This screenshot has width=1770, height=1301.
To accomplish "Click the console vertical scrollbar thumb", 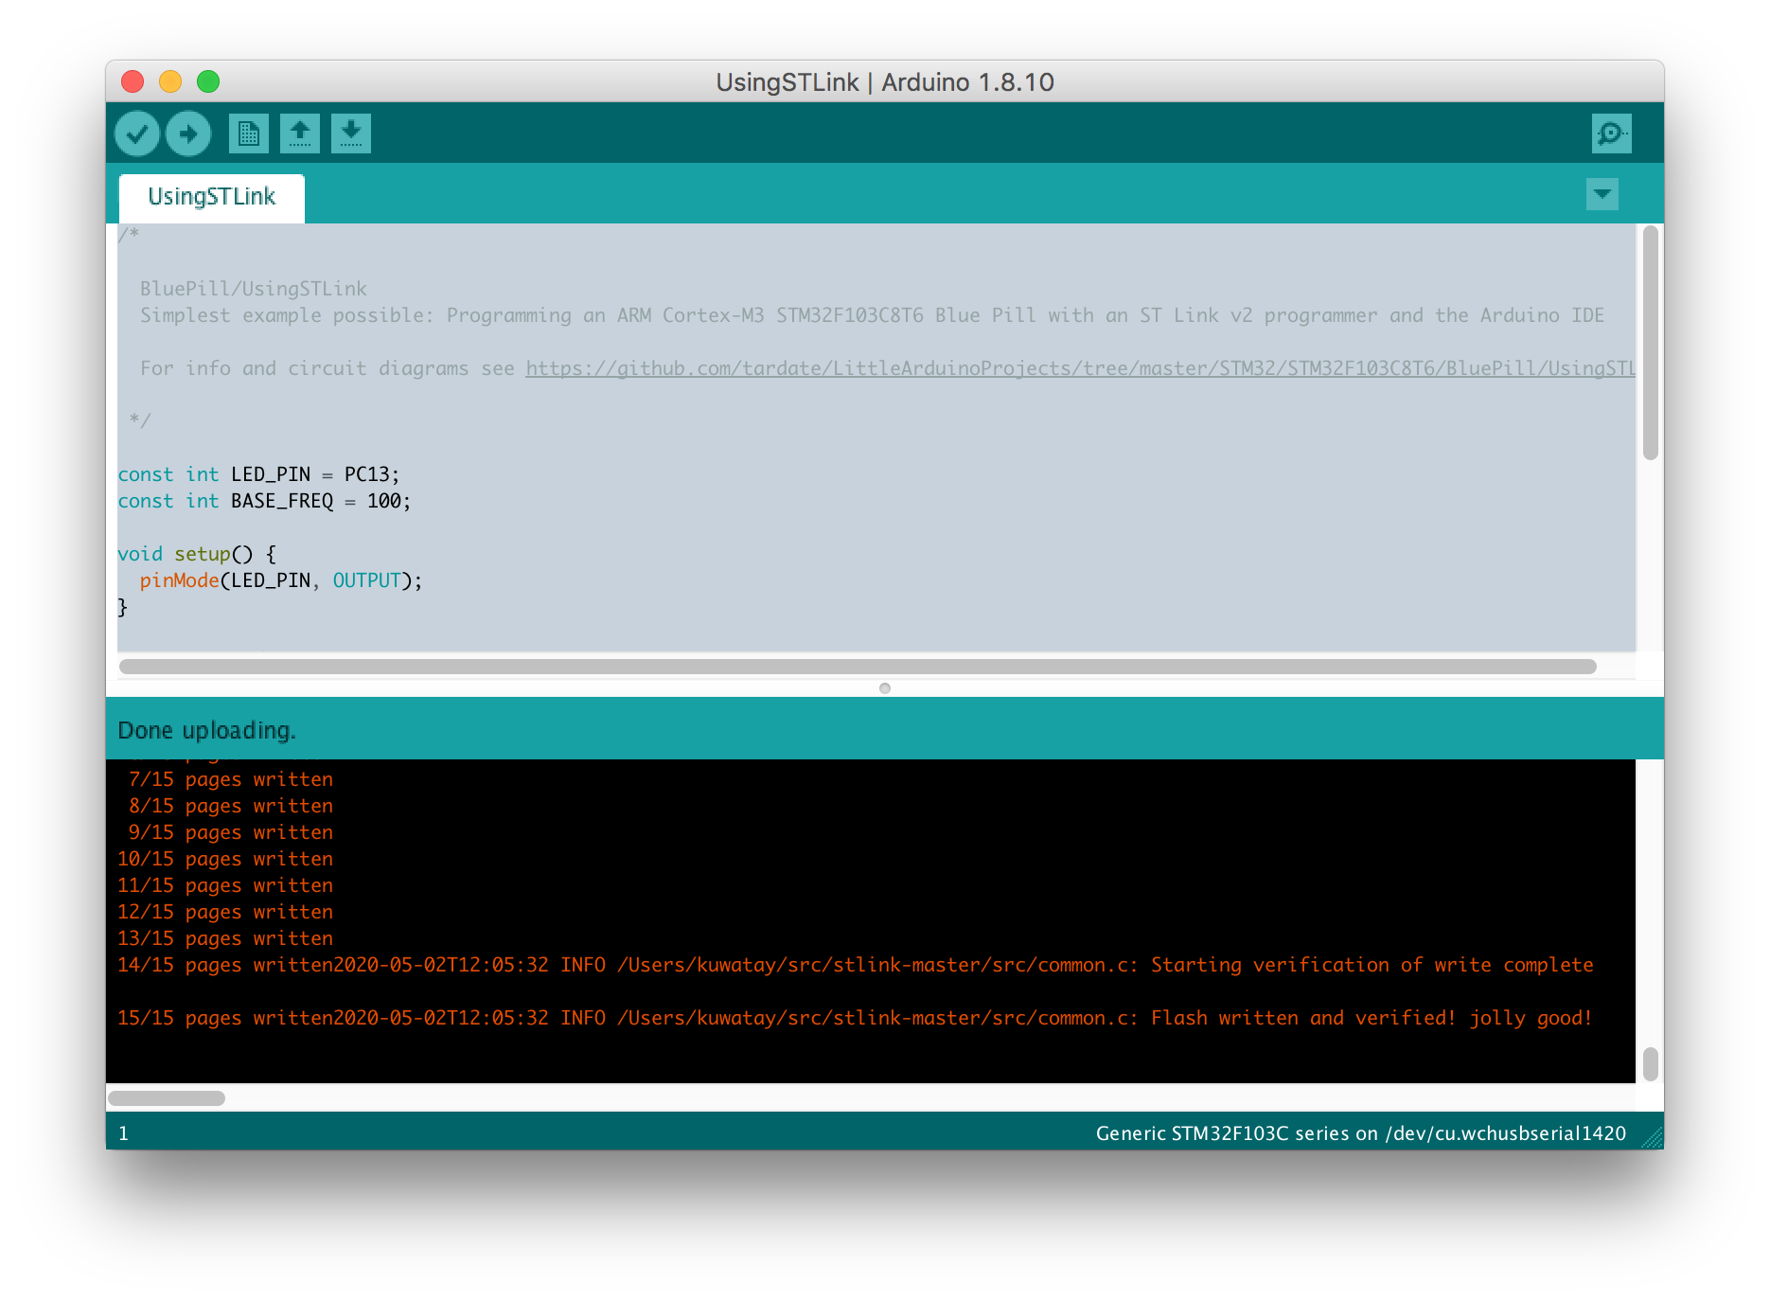I will (1651, 1063).
